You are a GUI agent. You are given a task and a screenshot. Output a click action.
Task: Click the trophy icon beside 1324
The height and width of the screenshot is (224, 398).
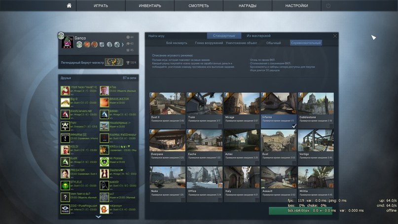coord(128,63)
